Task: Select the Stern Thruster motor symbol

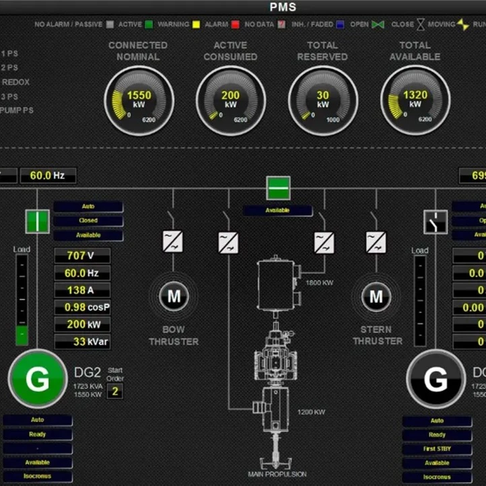Action: tap(376, 297)
